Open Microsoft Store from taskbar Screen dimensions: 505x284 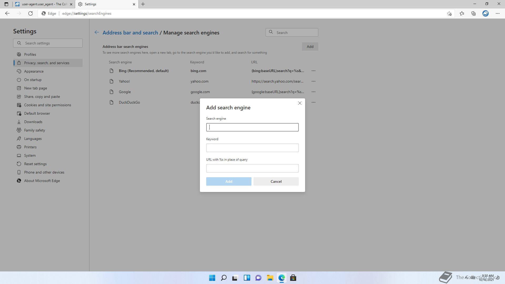click(293, 278)
